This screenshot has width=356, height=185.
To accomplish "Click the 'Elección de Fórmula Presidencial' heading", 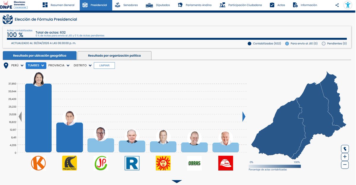I will [46, 19].
